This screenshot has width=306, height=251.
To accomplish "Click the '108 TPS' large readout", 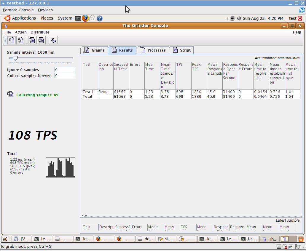I will (33, 135).
